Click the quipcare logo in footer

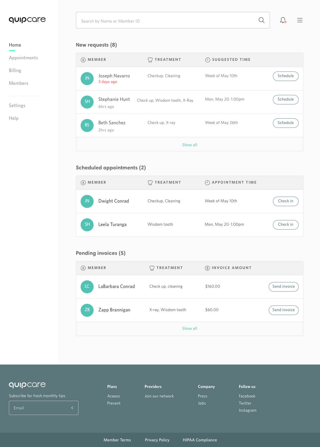pos(27,385)
